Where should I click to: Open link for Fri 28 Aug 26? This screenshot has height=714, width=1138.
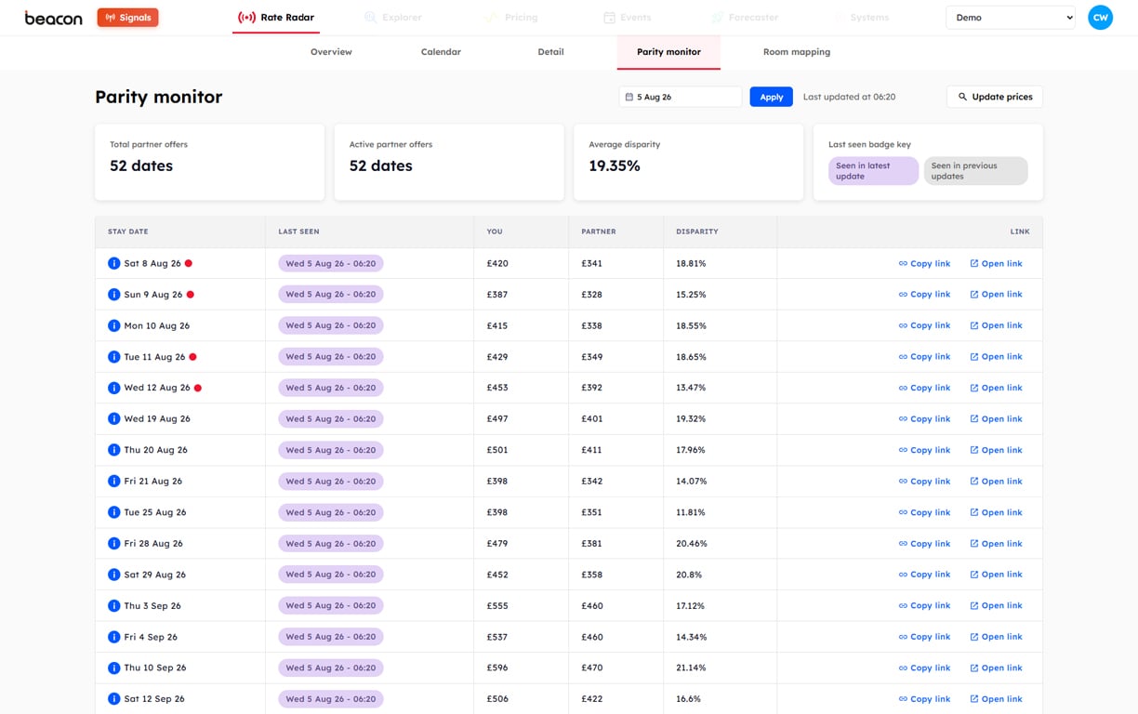point(996,544)
